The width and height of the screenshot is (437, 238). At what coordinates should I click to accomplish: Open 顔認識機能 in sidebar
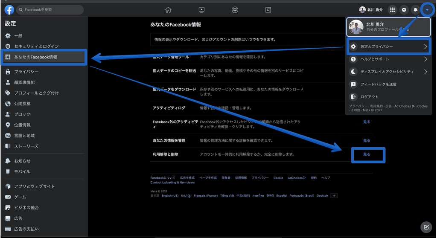(x=44, y=82)
